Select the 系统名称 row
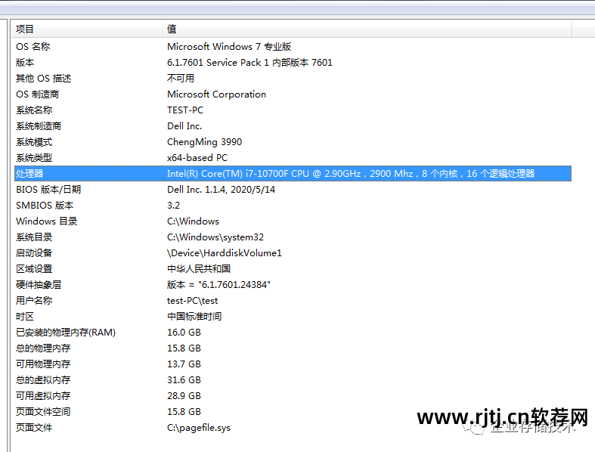Image resolution: width=595 pixels, height=452 pixels. click(293, 110)
